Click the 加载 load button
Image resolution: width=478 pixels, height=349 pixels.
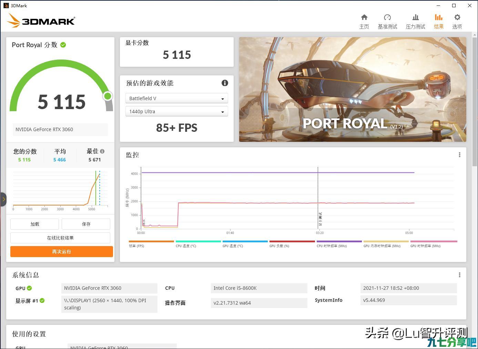[x=34, y=224]
